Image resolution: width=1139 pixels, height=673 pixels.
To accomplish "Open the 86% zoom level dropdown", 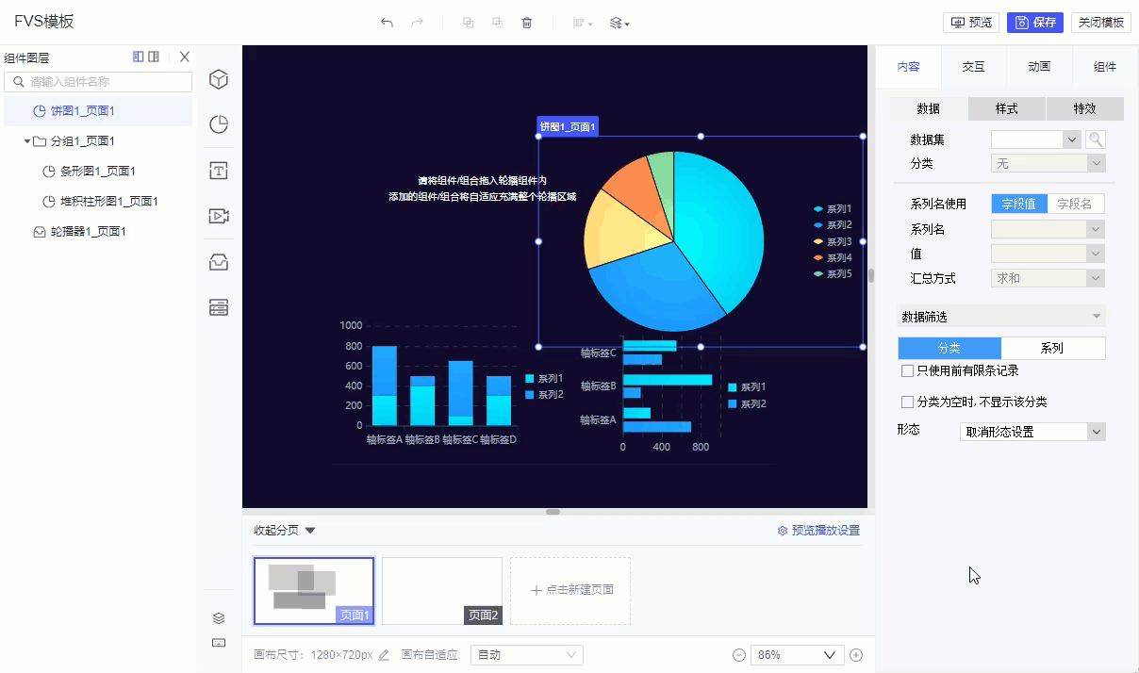I will pyautogui.click(x=797, y=655).
